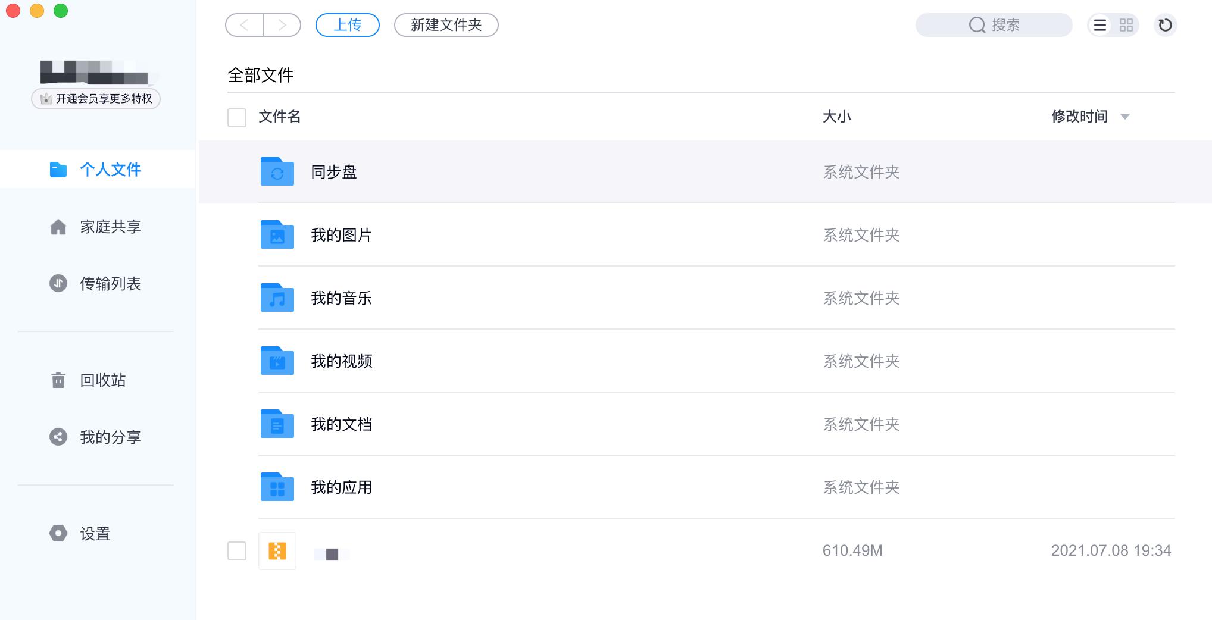Click the orange zip archive icon
The image size is (1212, 620).
(x=277, y=551)
